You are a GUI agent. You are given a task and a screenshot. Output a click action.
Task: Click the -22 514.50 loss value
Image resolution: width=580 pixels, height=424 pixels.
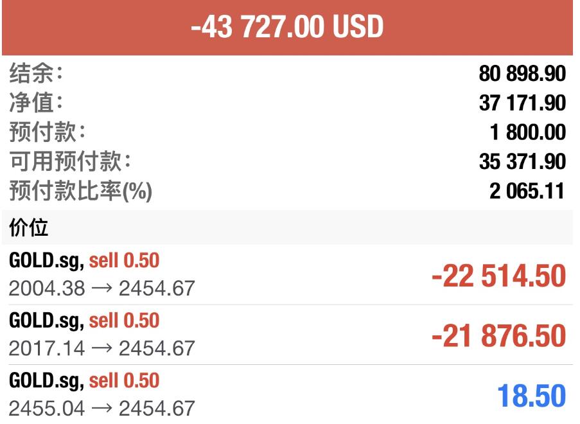(498, 276)
